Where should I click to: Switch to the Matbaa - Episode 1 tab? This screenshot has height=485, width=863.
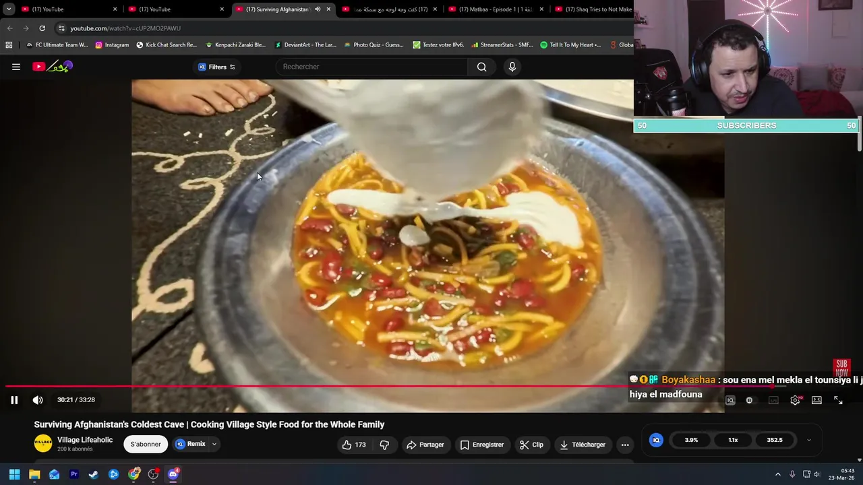point(496,9)
